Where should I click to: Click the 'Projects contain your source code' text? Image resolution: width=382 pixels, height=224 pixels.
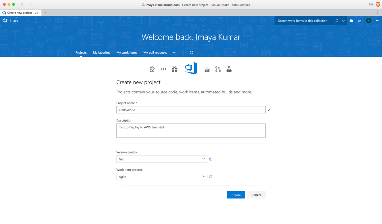184,92
